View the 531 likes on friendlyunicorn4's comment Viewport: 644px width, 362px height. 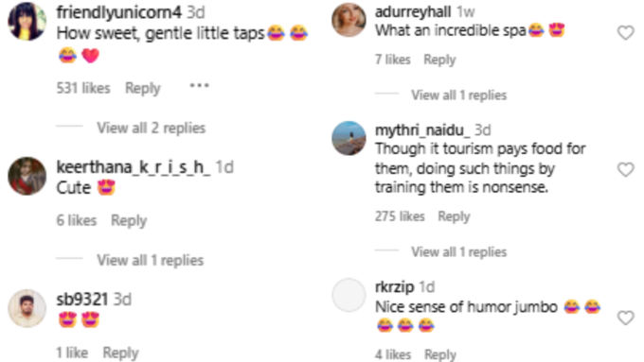(x=83, y=88)
